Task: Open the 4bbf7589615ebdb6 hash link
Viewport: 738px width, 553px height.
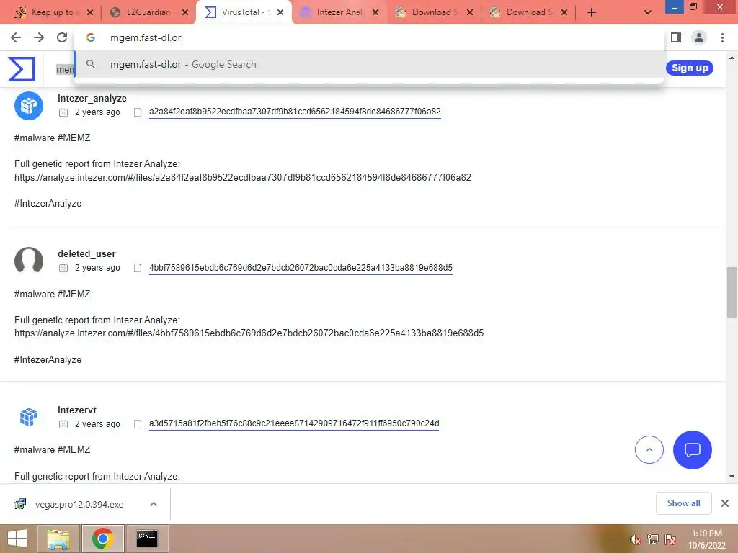Action: pyautogui.click(x=301, y=268)
